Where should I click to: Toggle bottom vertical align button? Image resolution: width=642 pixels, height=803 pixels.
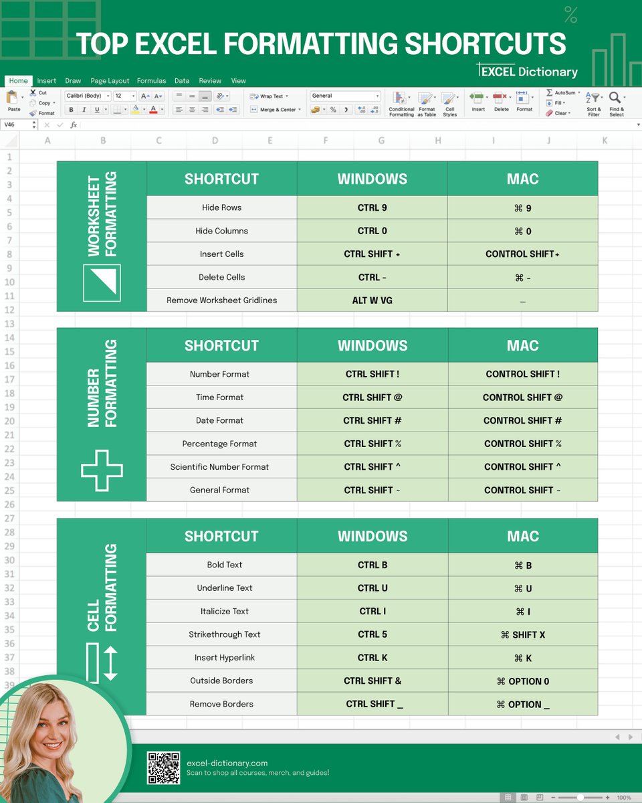[205, 96]
